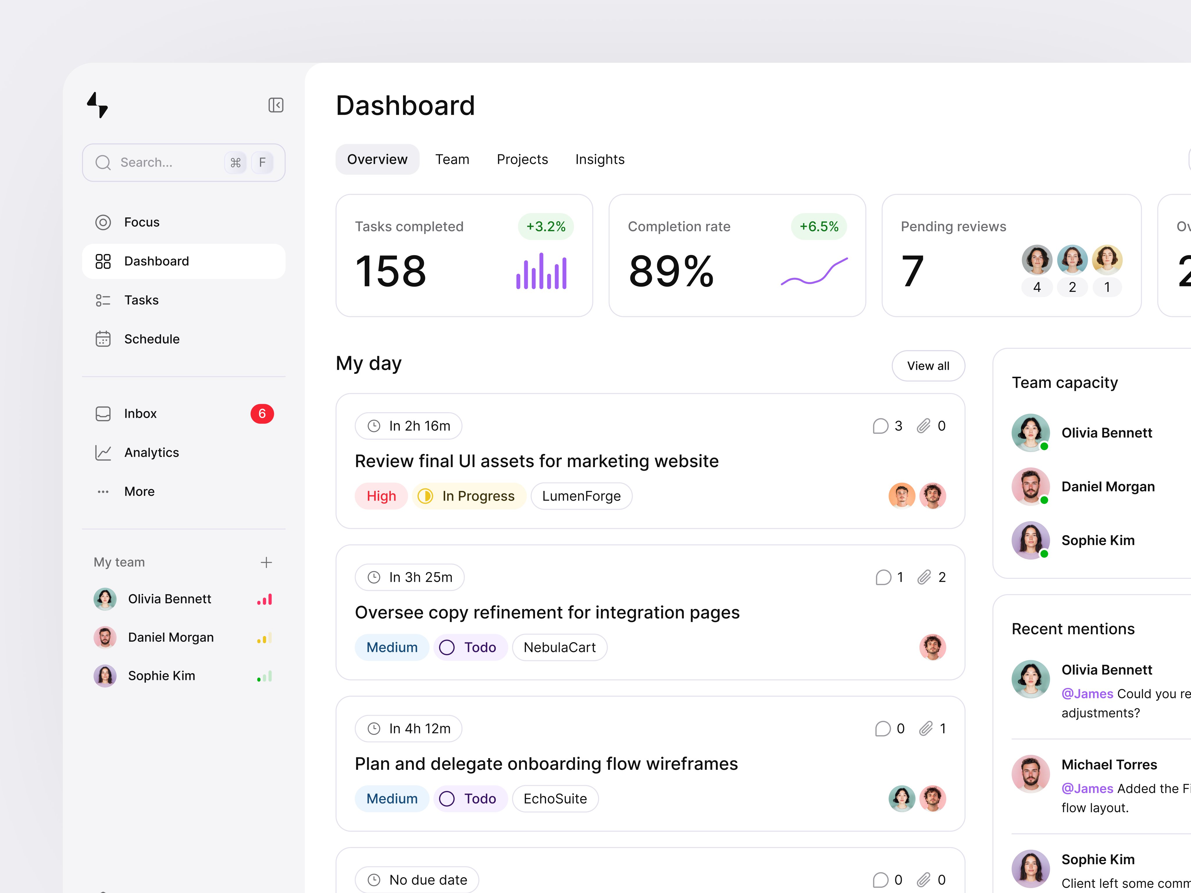Expand the More menu in sidebar
The width and height of the screenshot is (1191, 893).
[x=139, y=492]
